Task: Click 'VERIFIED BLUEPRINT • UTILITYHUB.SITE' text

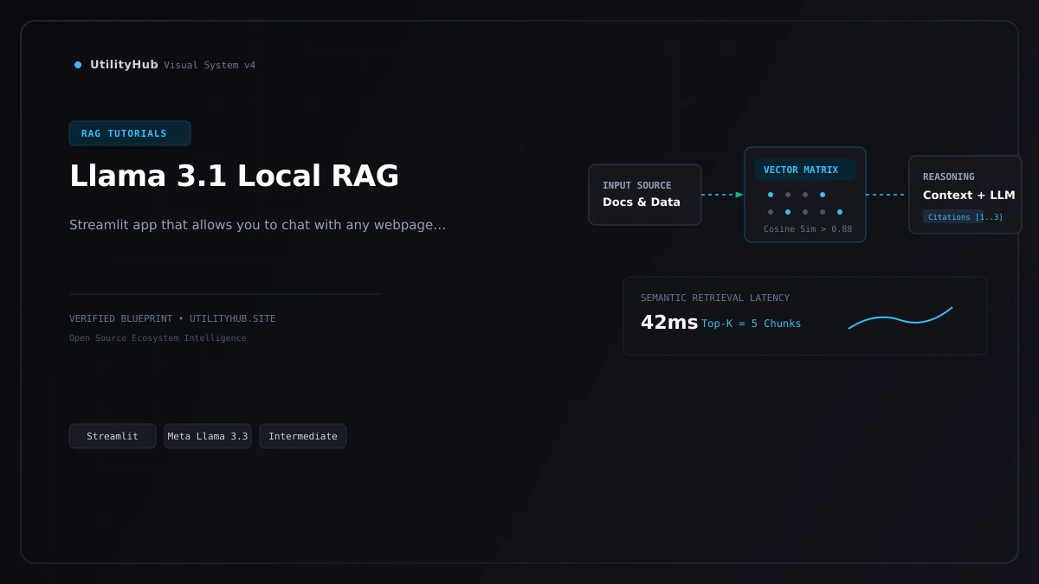Action: coord(172,318)
